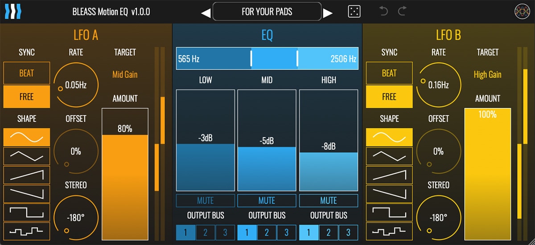Viewport: 535px width, 245px height.
Task: Select ramp-up saw shape in LFO A
Action: tap(27, 175)
